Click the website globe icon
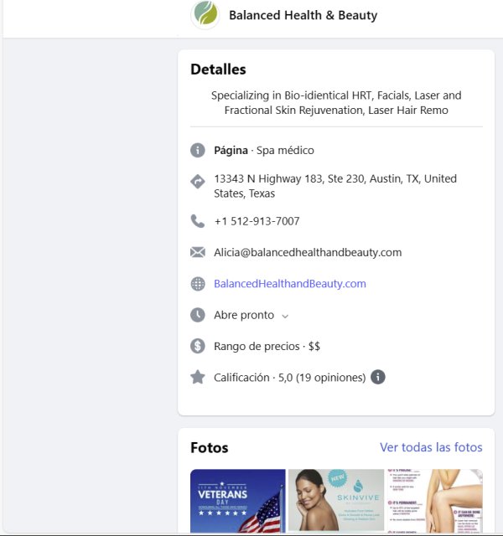This screenshot has width=503, height=536. pyautogui.click(x=198, y=284)
